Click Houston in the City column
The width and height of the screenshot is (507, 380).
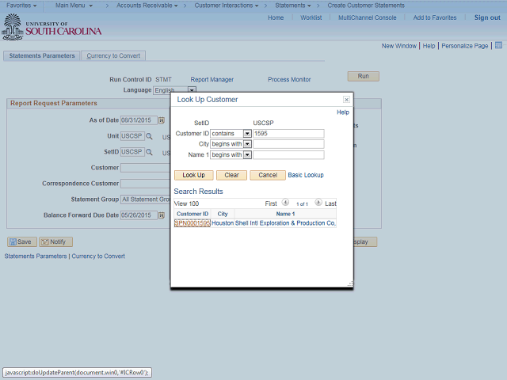(x=223, y=223)
